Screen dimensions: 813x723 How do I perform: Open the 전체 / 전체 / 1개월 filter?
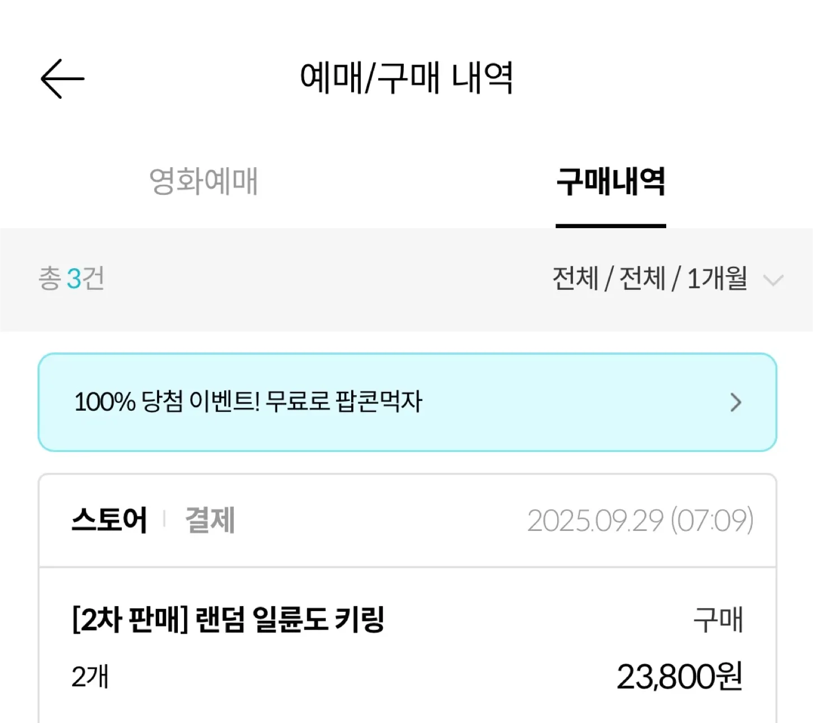649,278
